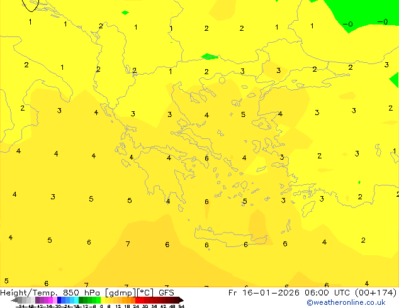Click the '[gdmp]' unit label
This screenshot has width=399, height=308.
pos(121,293)
